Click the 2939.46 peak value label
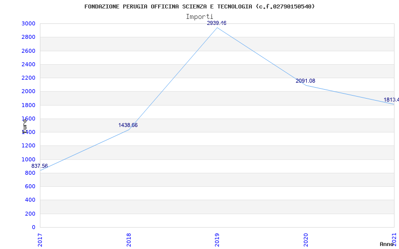Image resolution: width=399 pixels, height=249 pixels. 216,23
